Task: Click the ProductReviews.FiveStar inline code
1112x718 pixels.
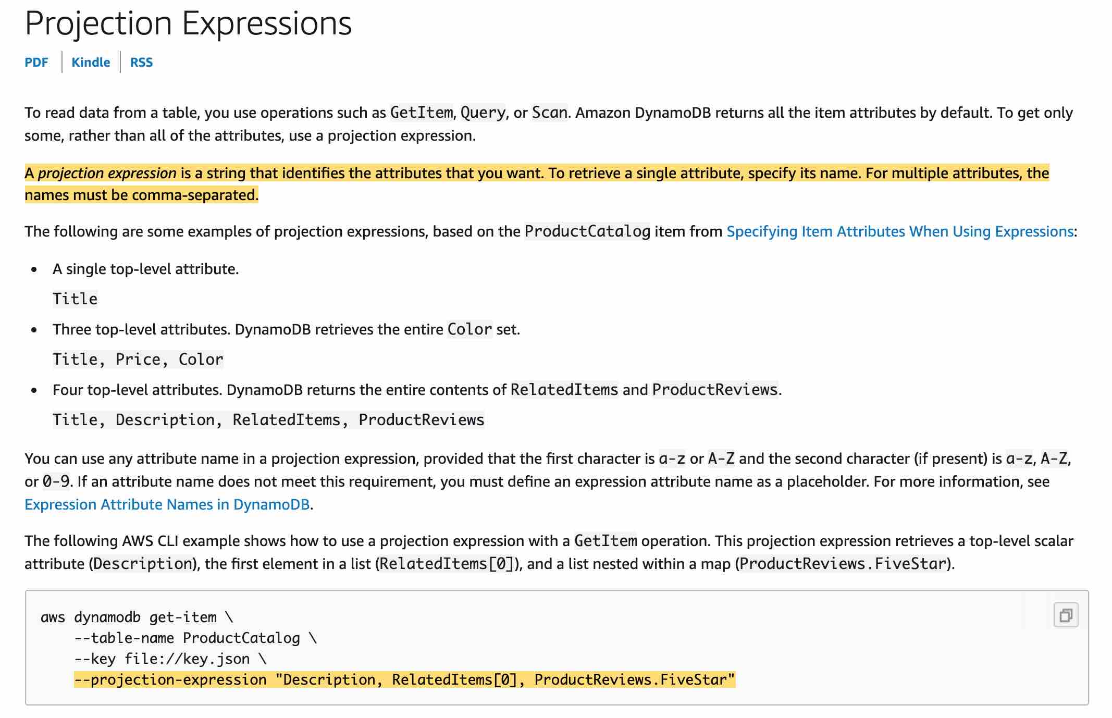Action: click(x=843, y=564)
